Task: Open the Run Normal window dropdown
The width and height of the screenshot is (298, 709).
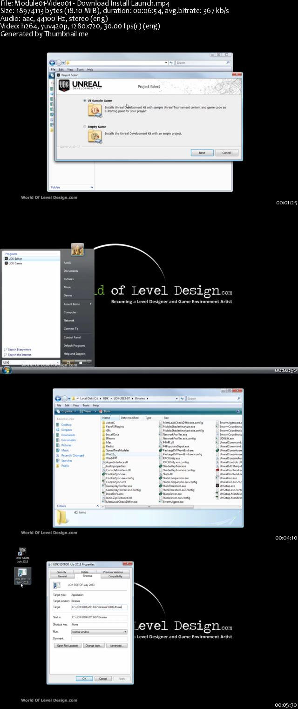Action: [99, 632]
